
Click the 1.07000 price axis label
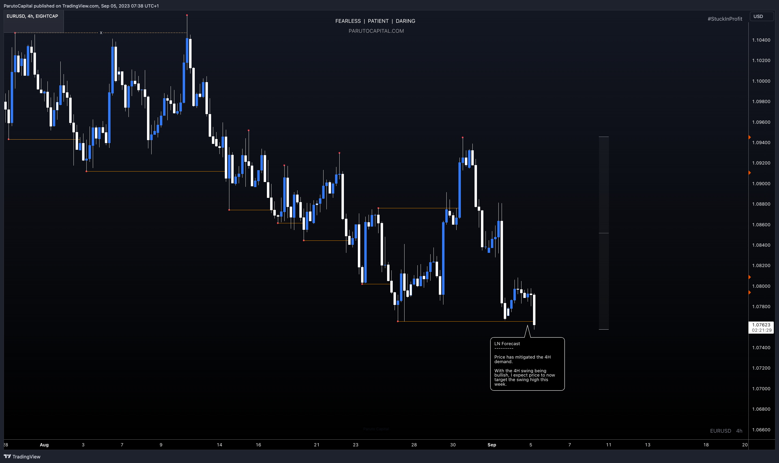[x=761, y=388]
